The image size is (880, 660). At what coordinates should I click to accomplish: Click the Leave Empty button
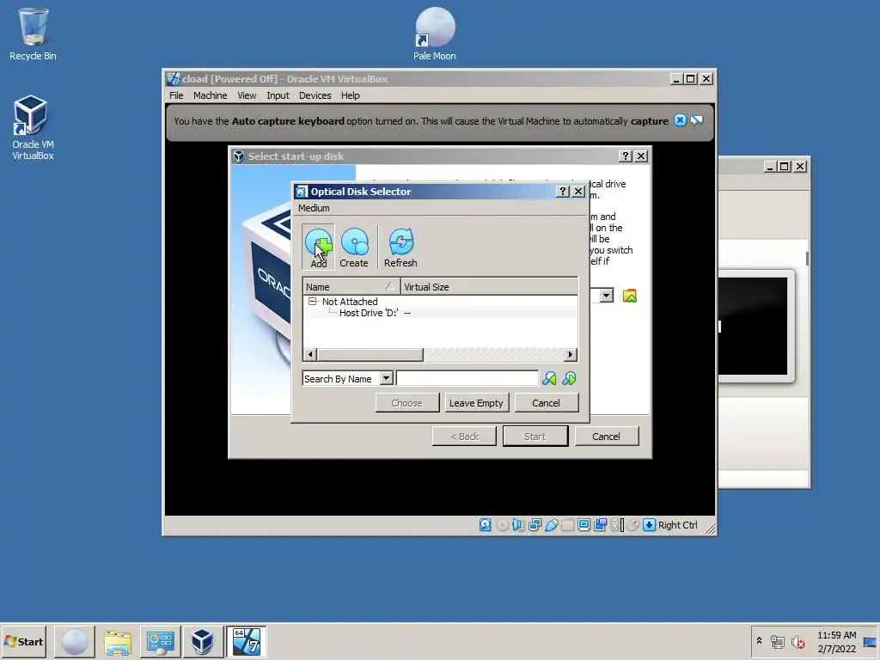click(x=476, y=403)
